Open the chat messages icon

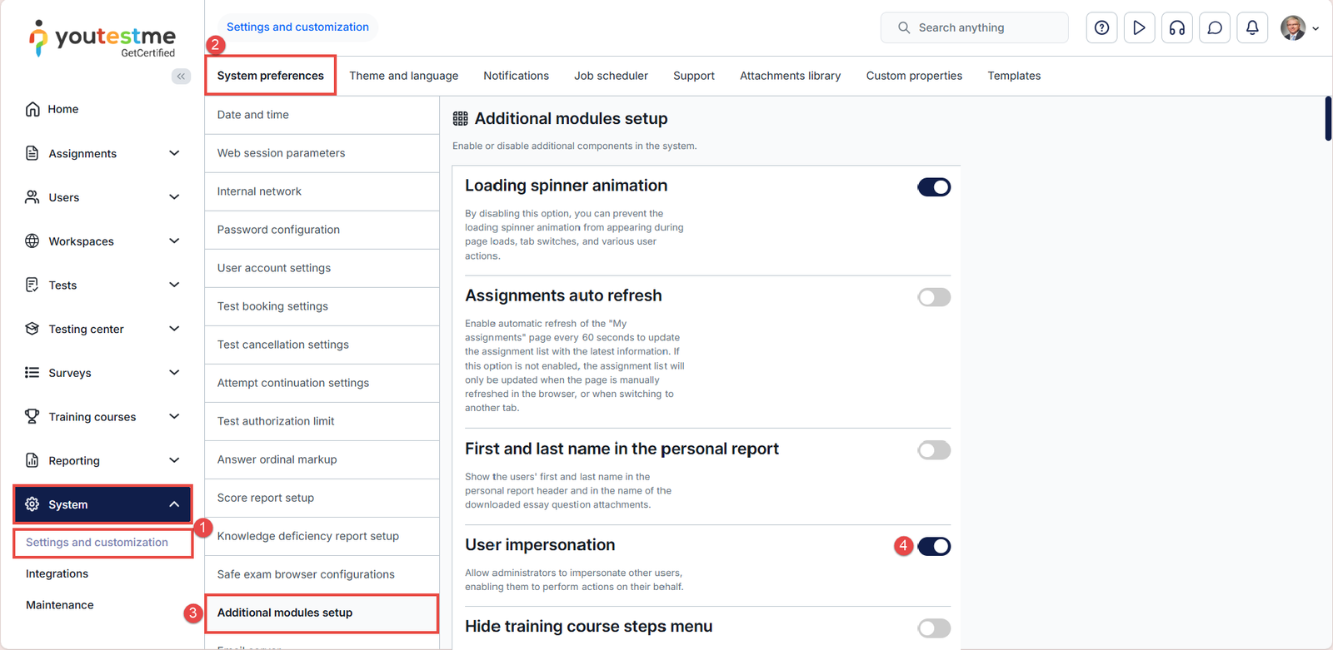1215,28
